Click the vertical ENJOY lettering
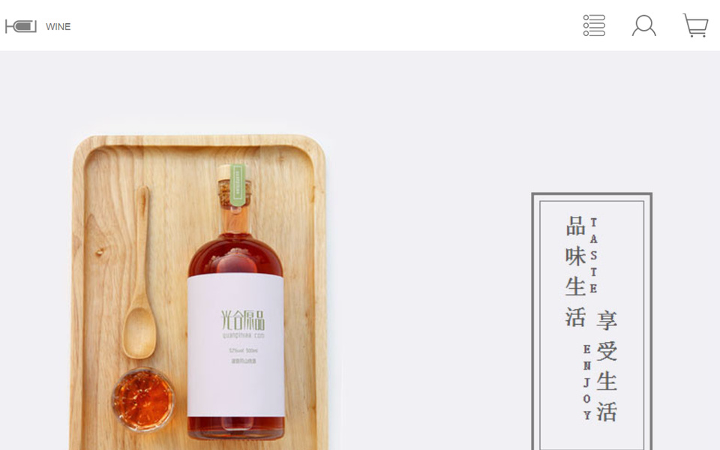This screenshot has height=450, width=720. (x=586, y=382)
